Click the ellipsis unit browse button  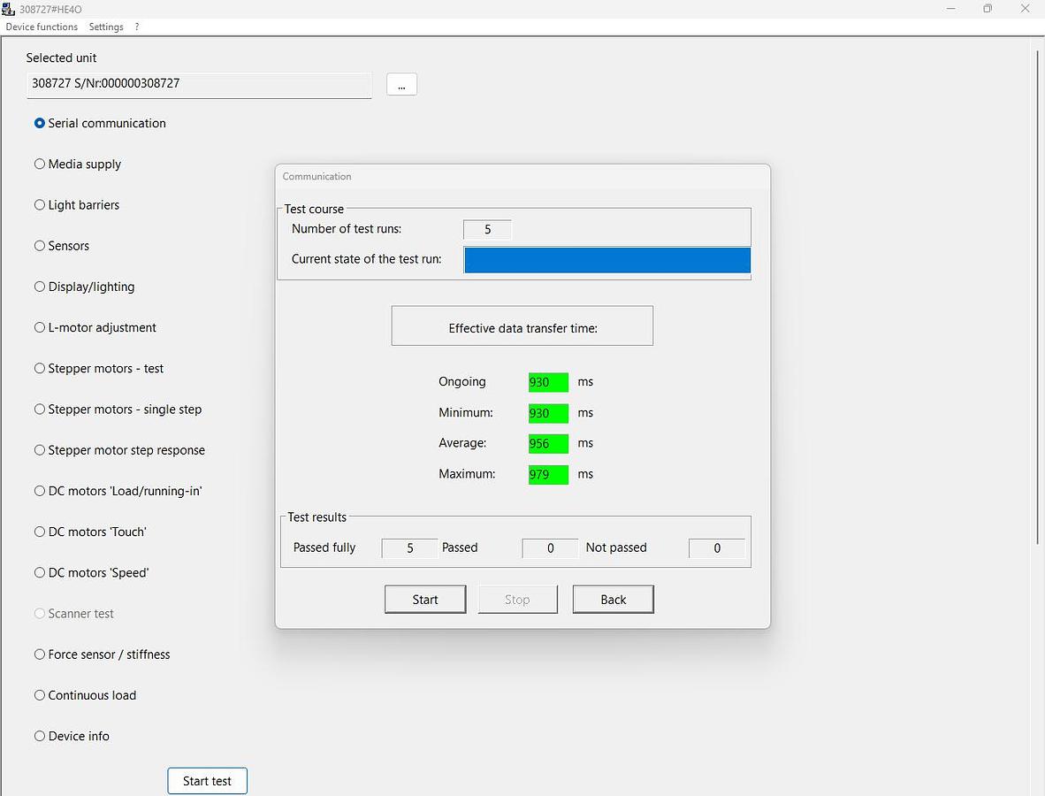[401, 85]
